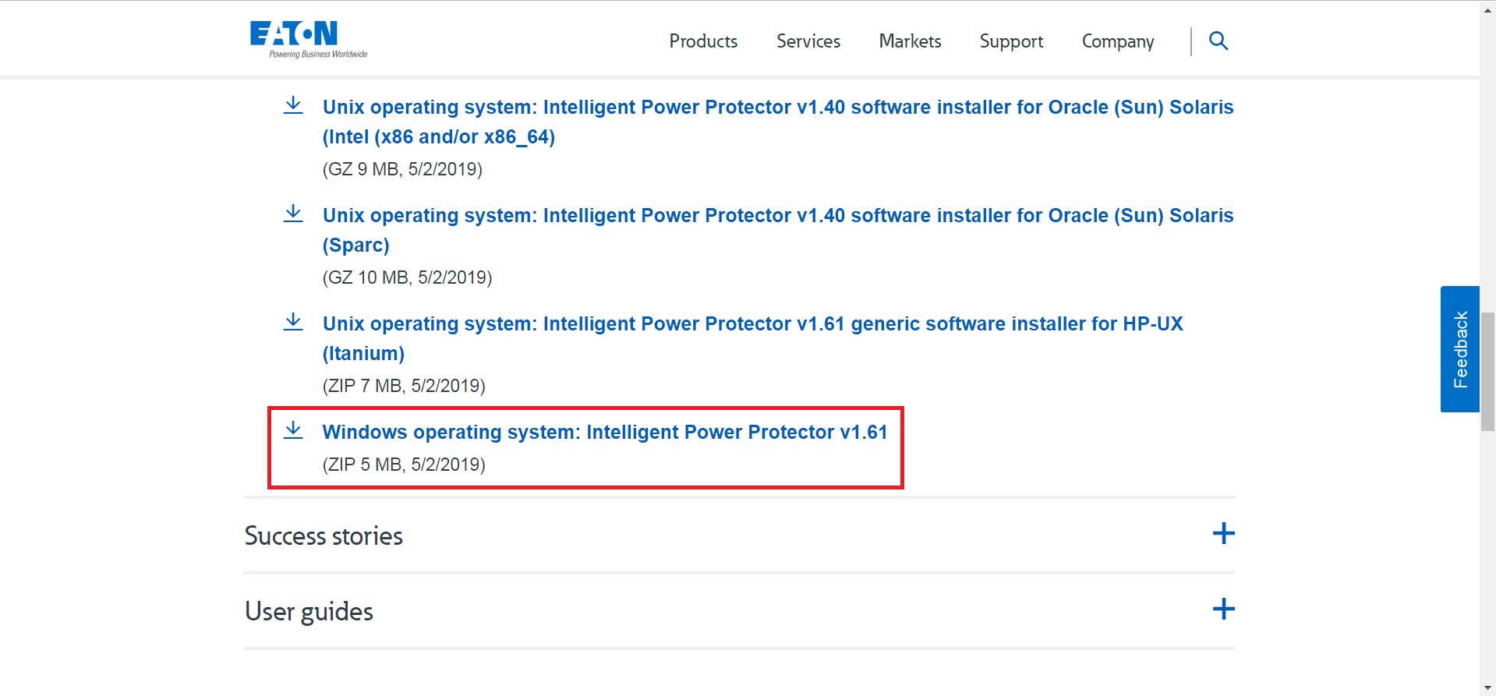Expand User guides with plus icon

[1223, 609]
